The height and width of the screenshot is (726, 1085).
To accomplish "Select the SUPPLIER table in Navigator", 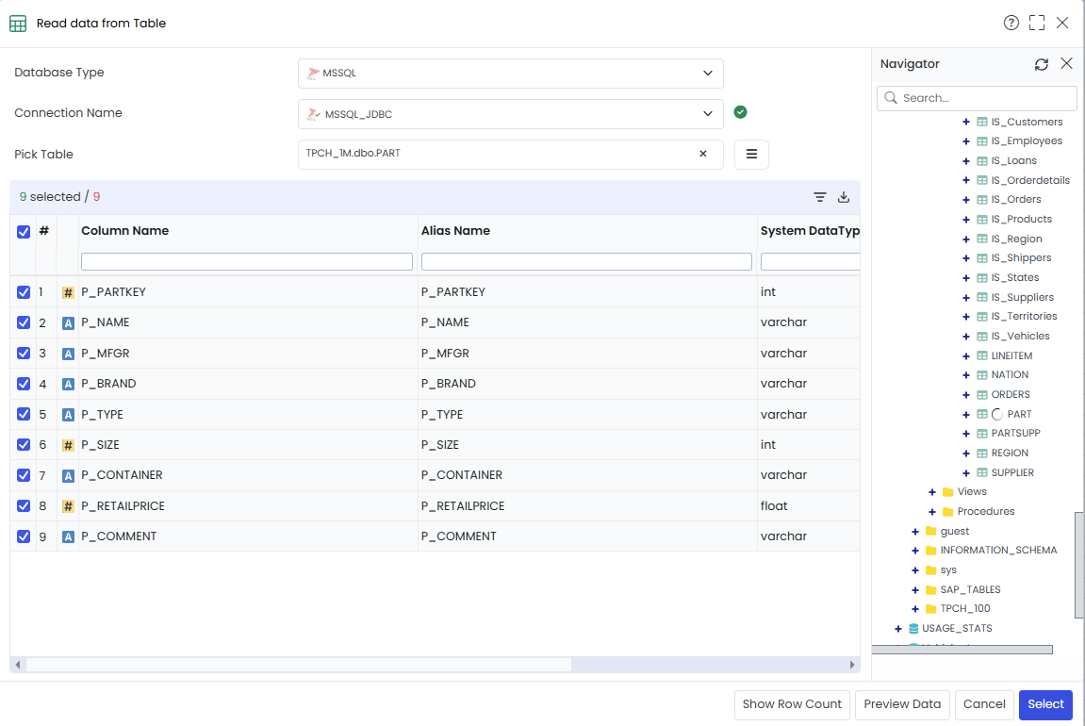I will point(1012,472).
